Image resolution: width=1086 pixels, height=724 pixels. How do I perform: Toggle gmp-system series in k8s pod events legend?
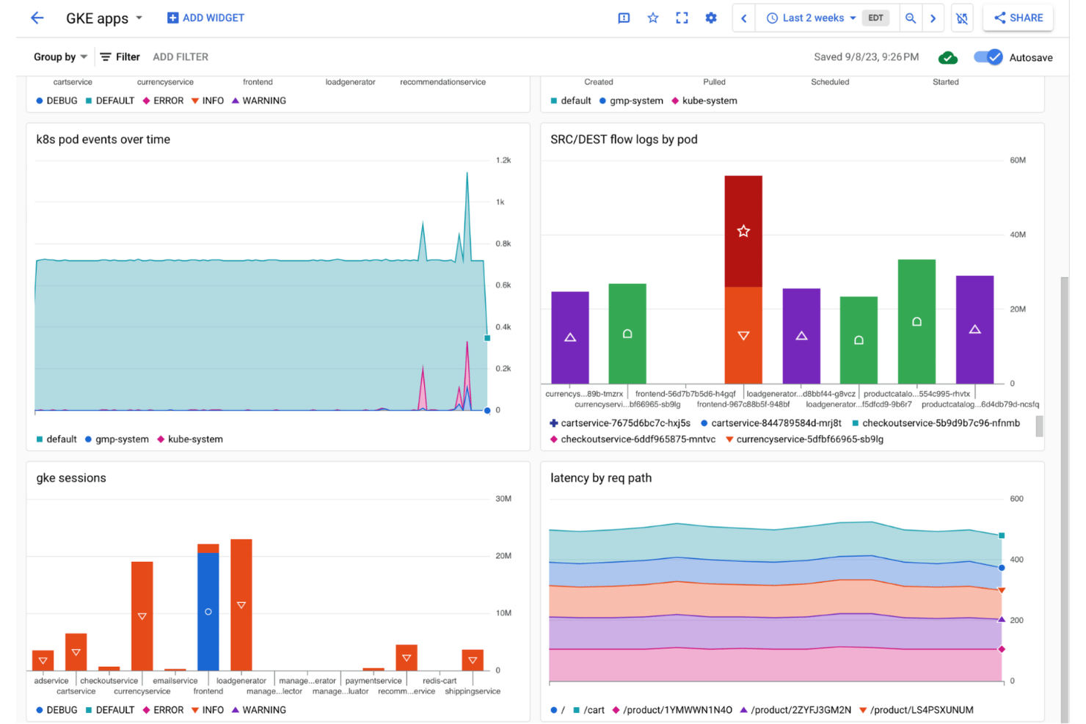click(x=117, y=439)
